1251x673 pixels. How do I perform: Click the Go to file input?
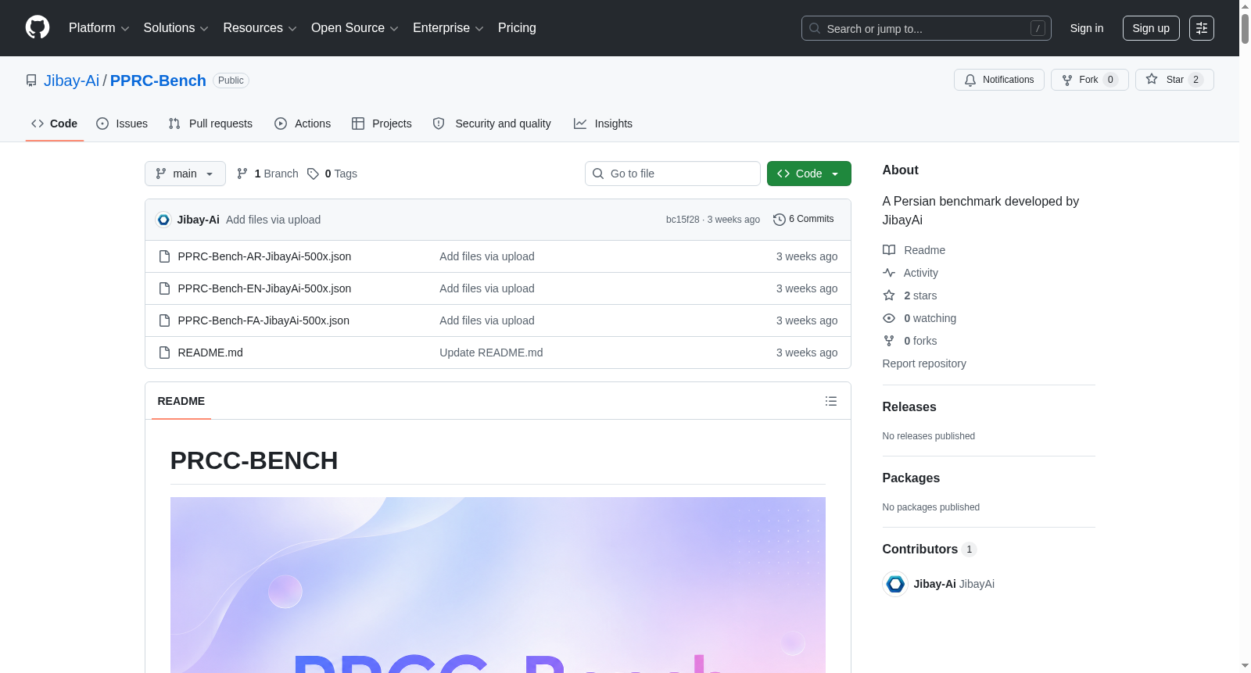pyautogui.click(x=672, y=174)
